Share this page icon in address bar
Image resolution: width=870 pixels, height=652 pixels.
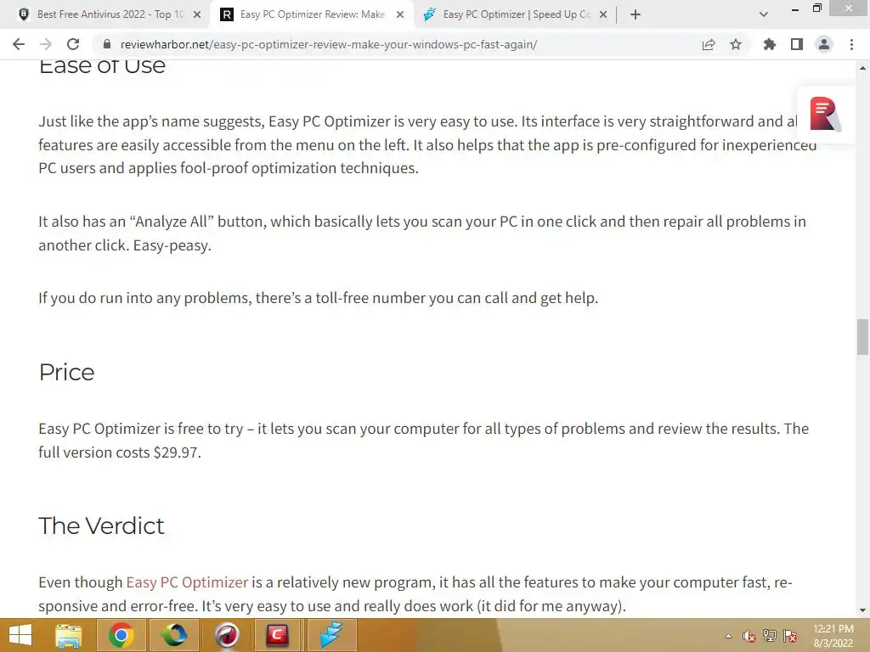click(x=709, y=44)
